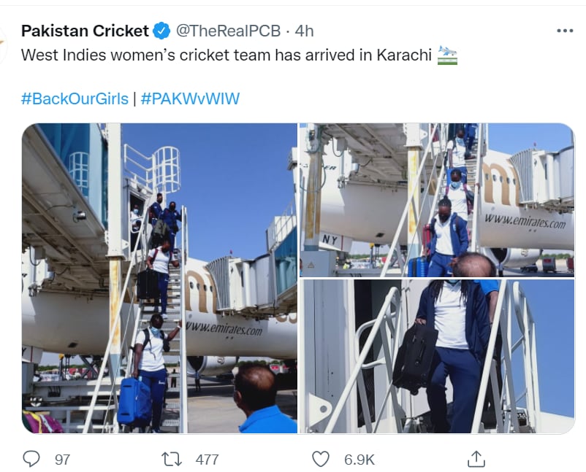Click the 97 replies count
The image size is (586, 472).
pyautogui.click(x=62, y=460)
